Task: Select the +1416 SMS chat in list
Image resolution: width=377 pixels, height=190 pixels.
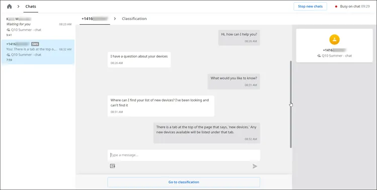Action: 38,52
